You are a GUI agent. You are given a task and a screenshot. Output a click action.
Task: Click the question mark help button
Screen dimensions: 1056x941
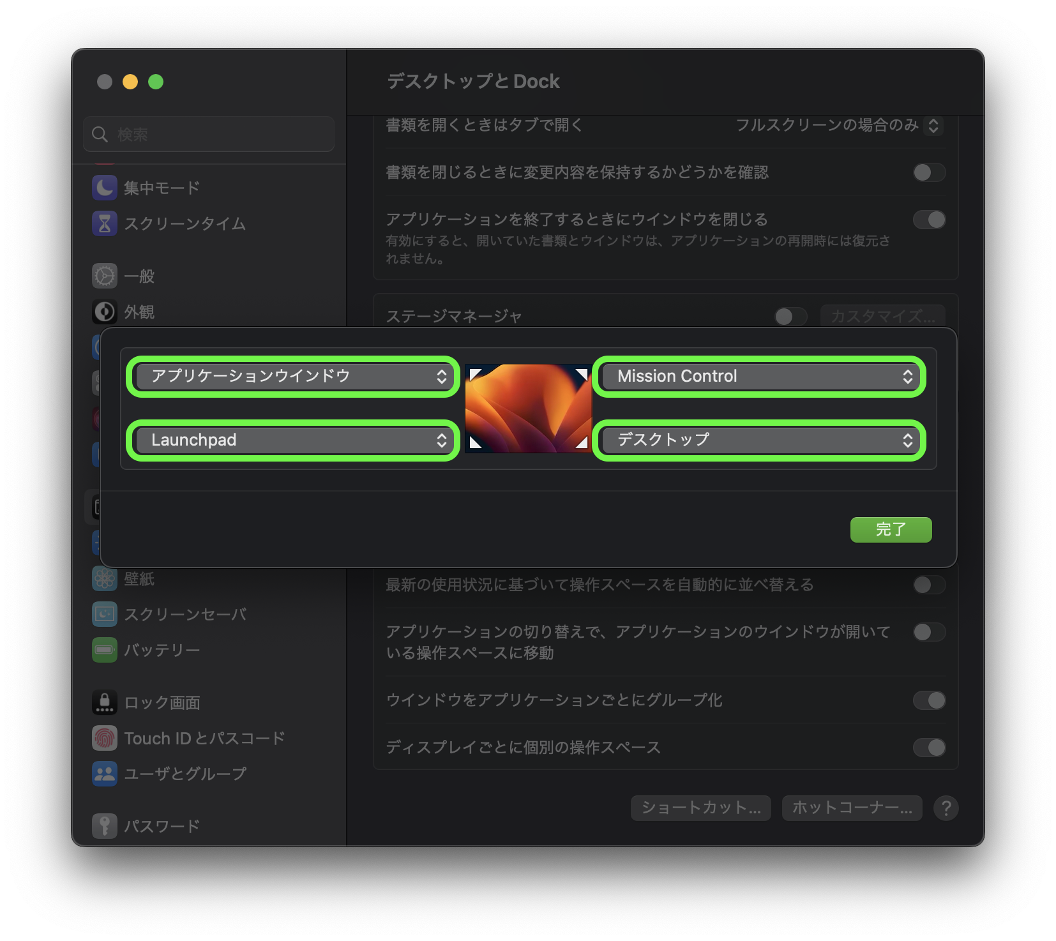[x=946, y=808]
